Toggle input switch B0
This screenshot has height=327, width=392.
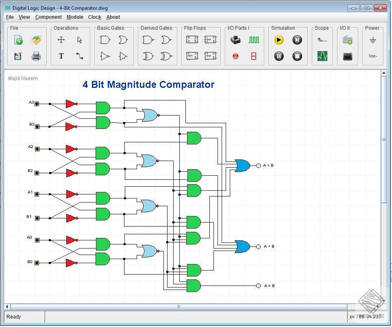[37, 262]
